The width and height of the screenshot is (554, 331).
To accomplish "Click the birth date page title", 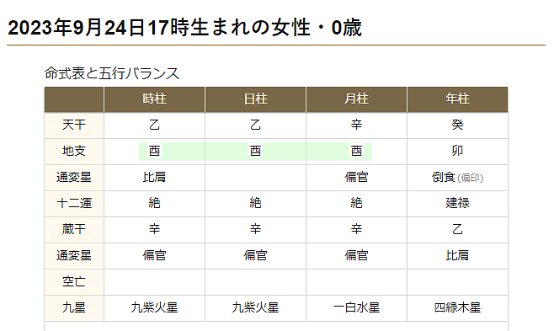I will [x=184, y=28].
